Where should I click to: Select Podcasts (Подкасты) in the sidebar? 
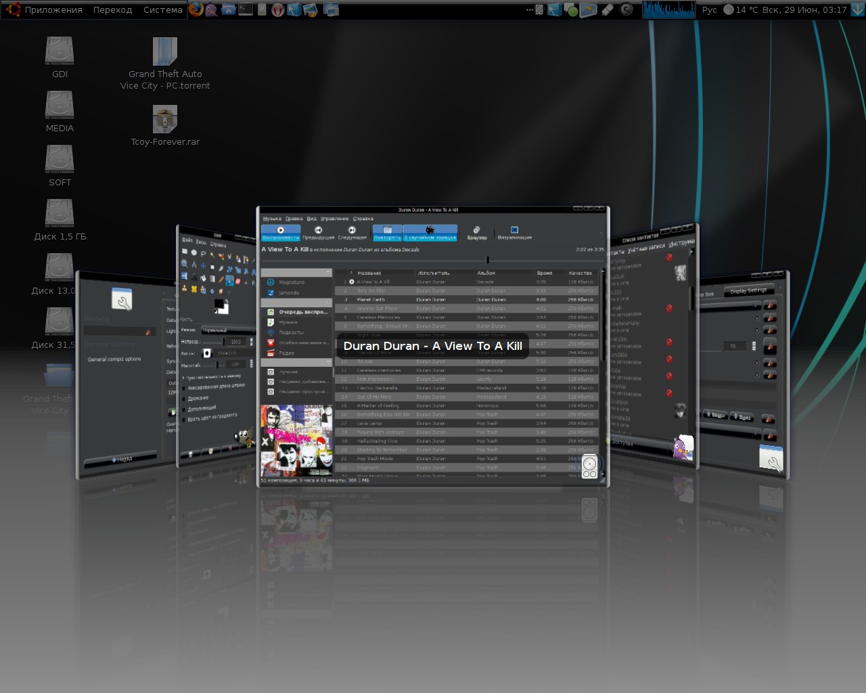[x=296, y=332]
